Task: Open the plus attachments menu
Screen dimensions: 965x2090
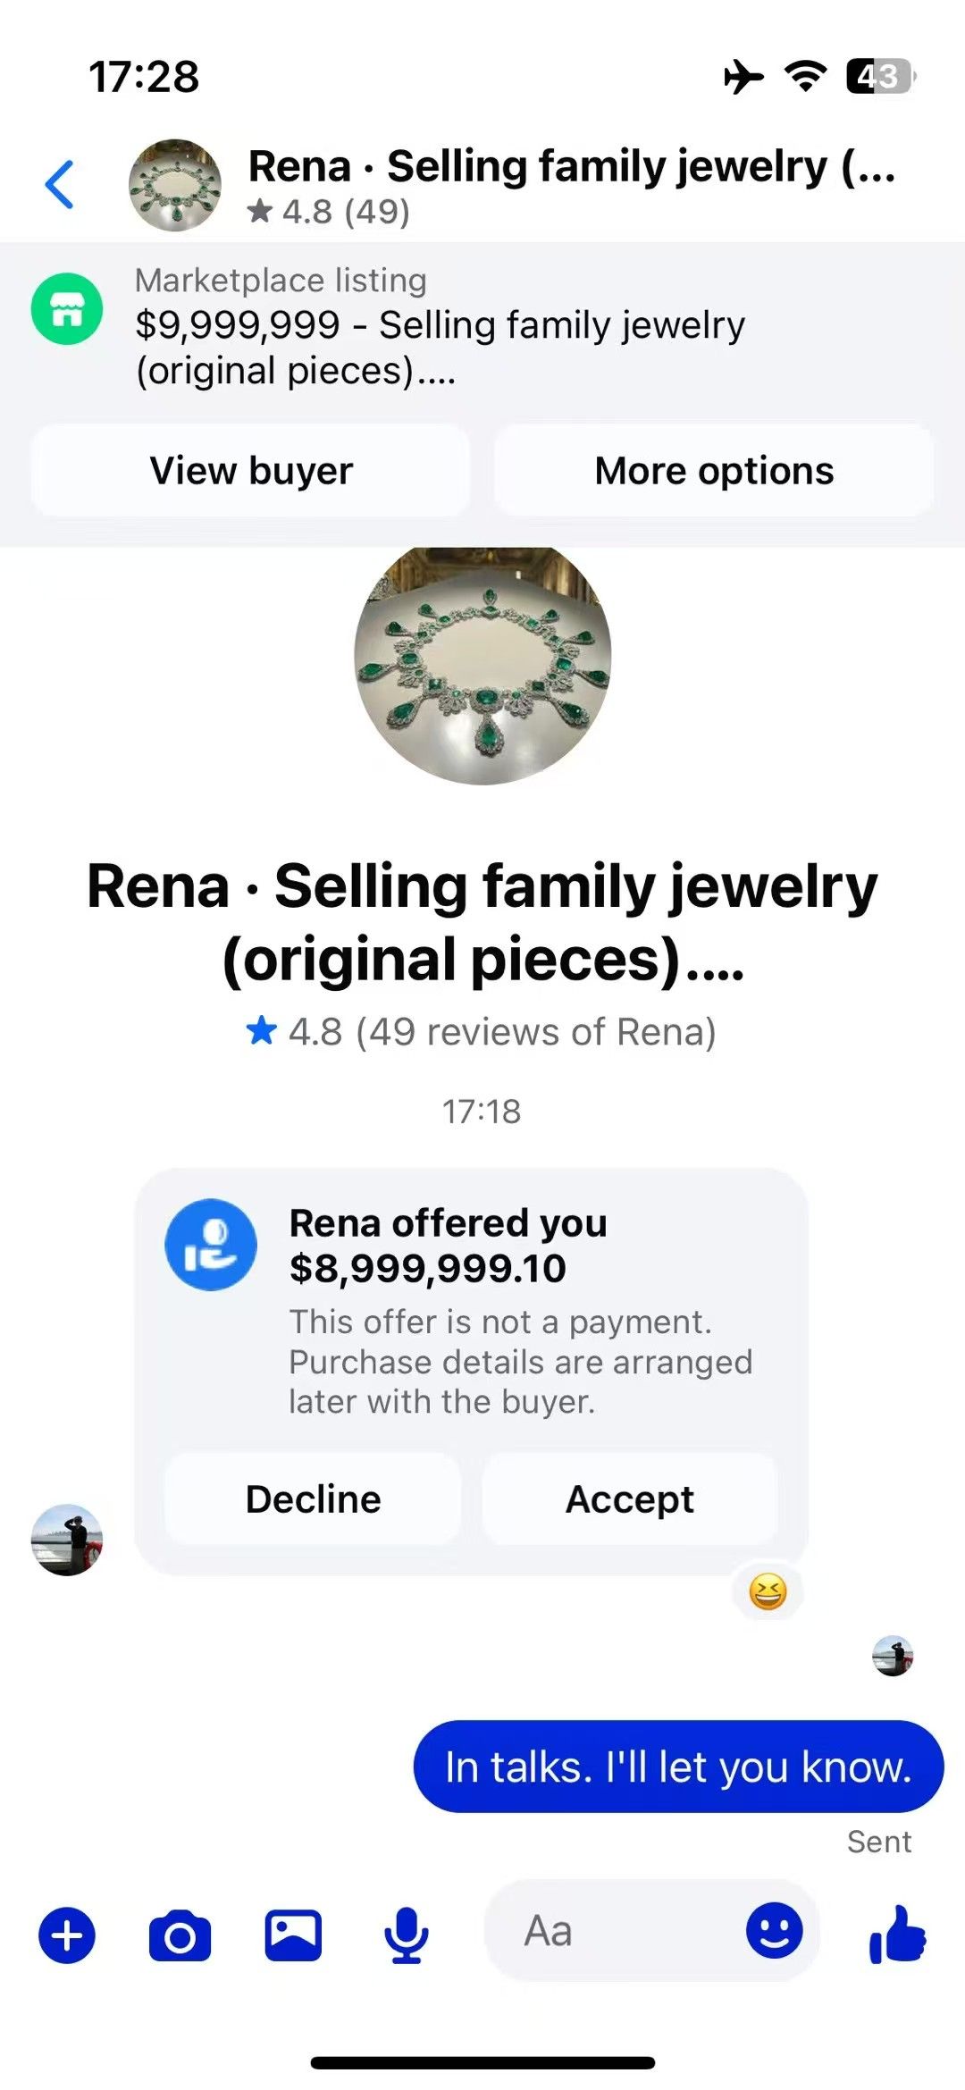Action: (x=67, y=1935)
